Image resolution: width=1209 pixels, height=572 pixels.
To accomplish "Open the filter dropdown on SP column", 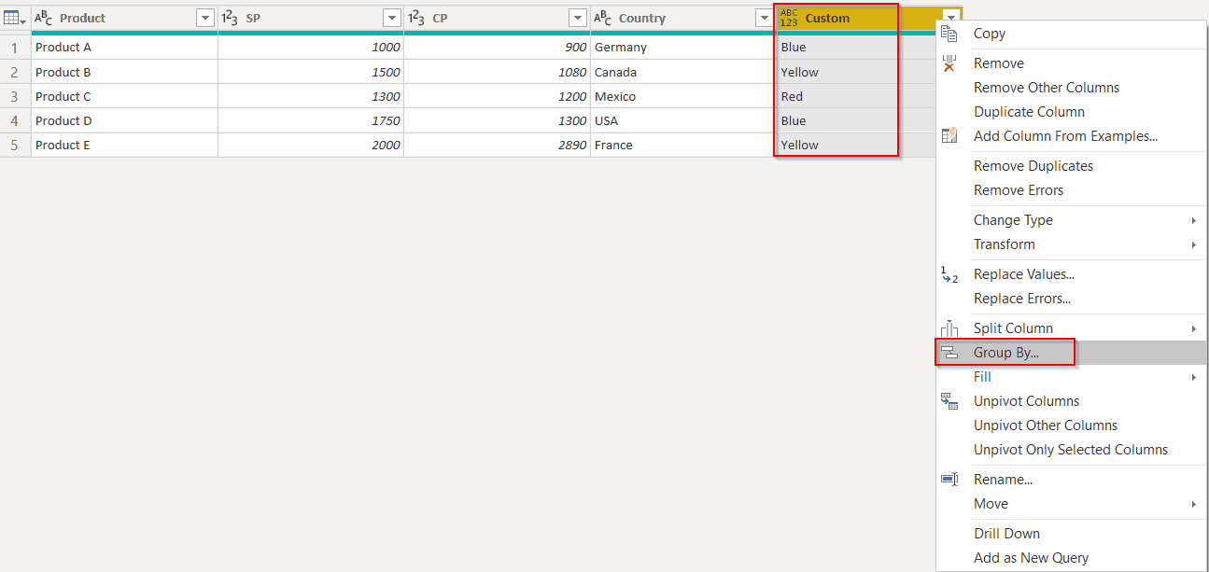I will (392, 17).
